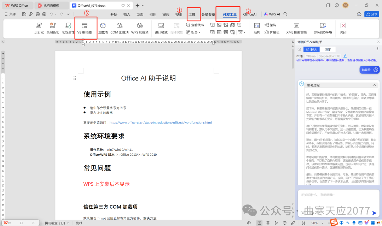The width and height of the screenshot is (382, 226).
Task: Click the undo arrow
Action: (x=51, y=14)
